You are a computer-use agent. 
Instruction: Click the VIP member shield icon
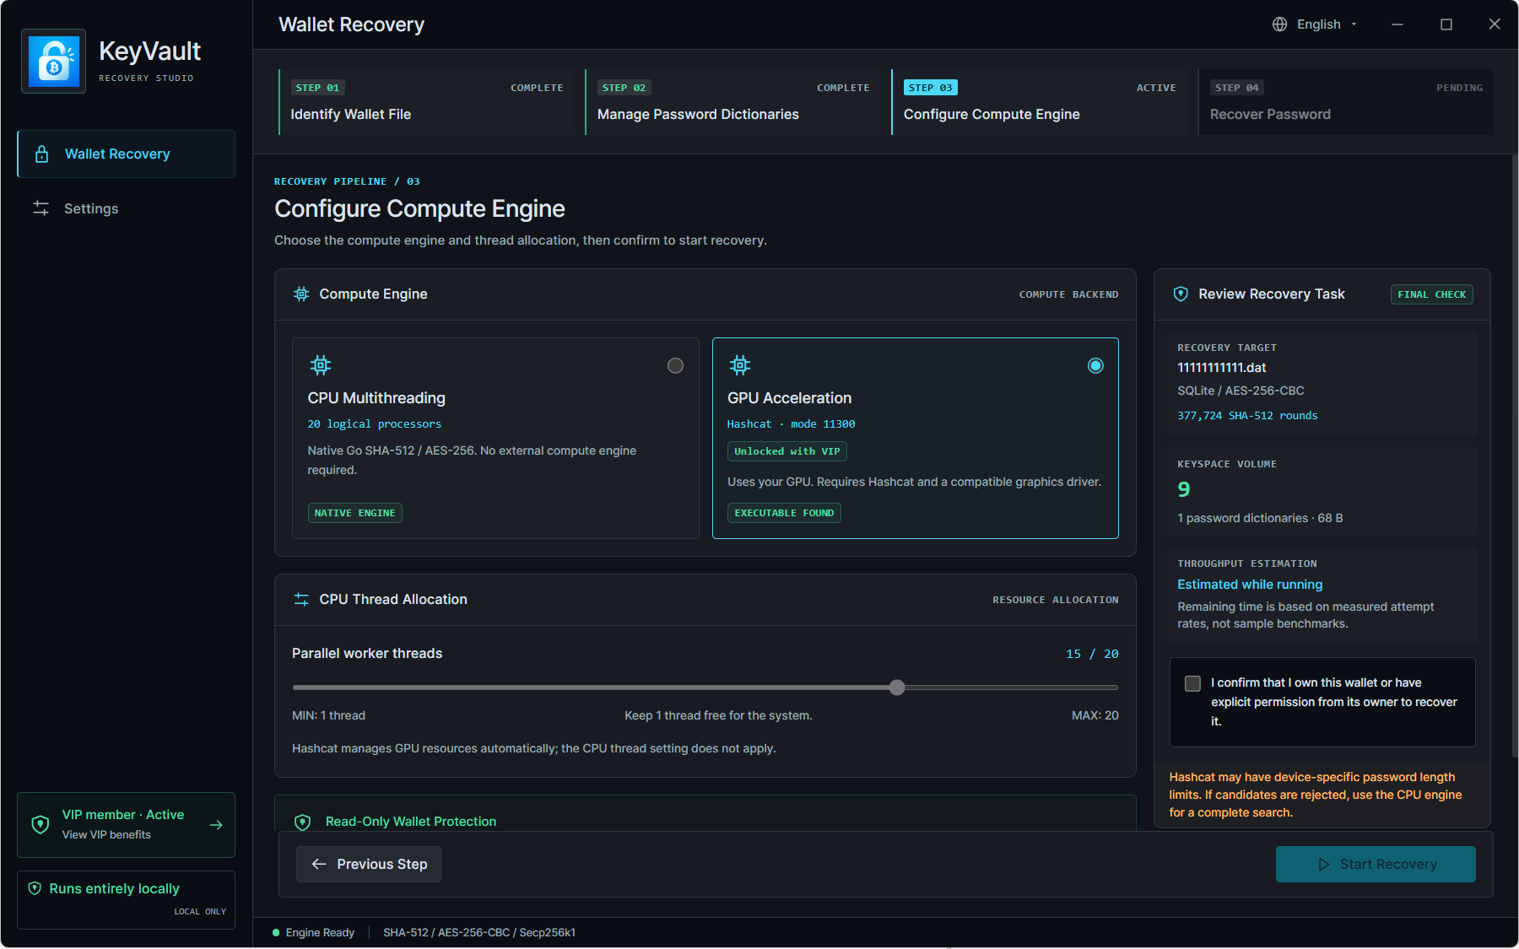point(40,824)
